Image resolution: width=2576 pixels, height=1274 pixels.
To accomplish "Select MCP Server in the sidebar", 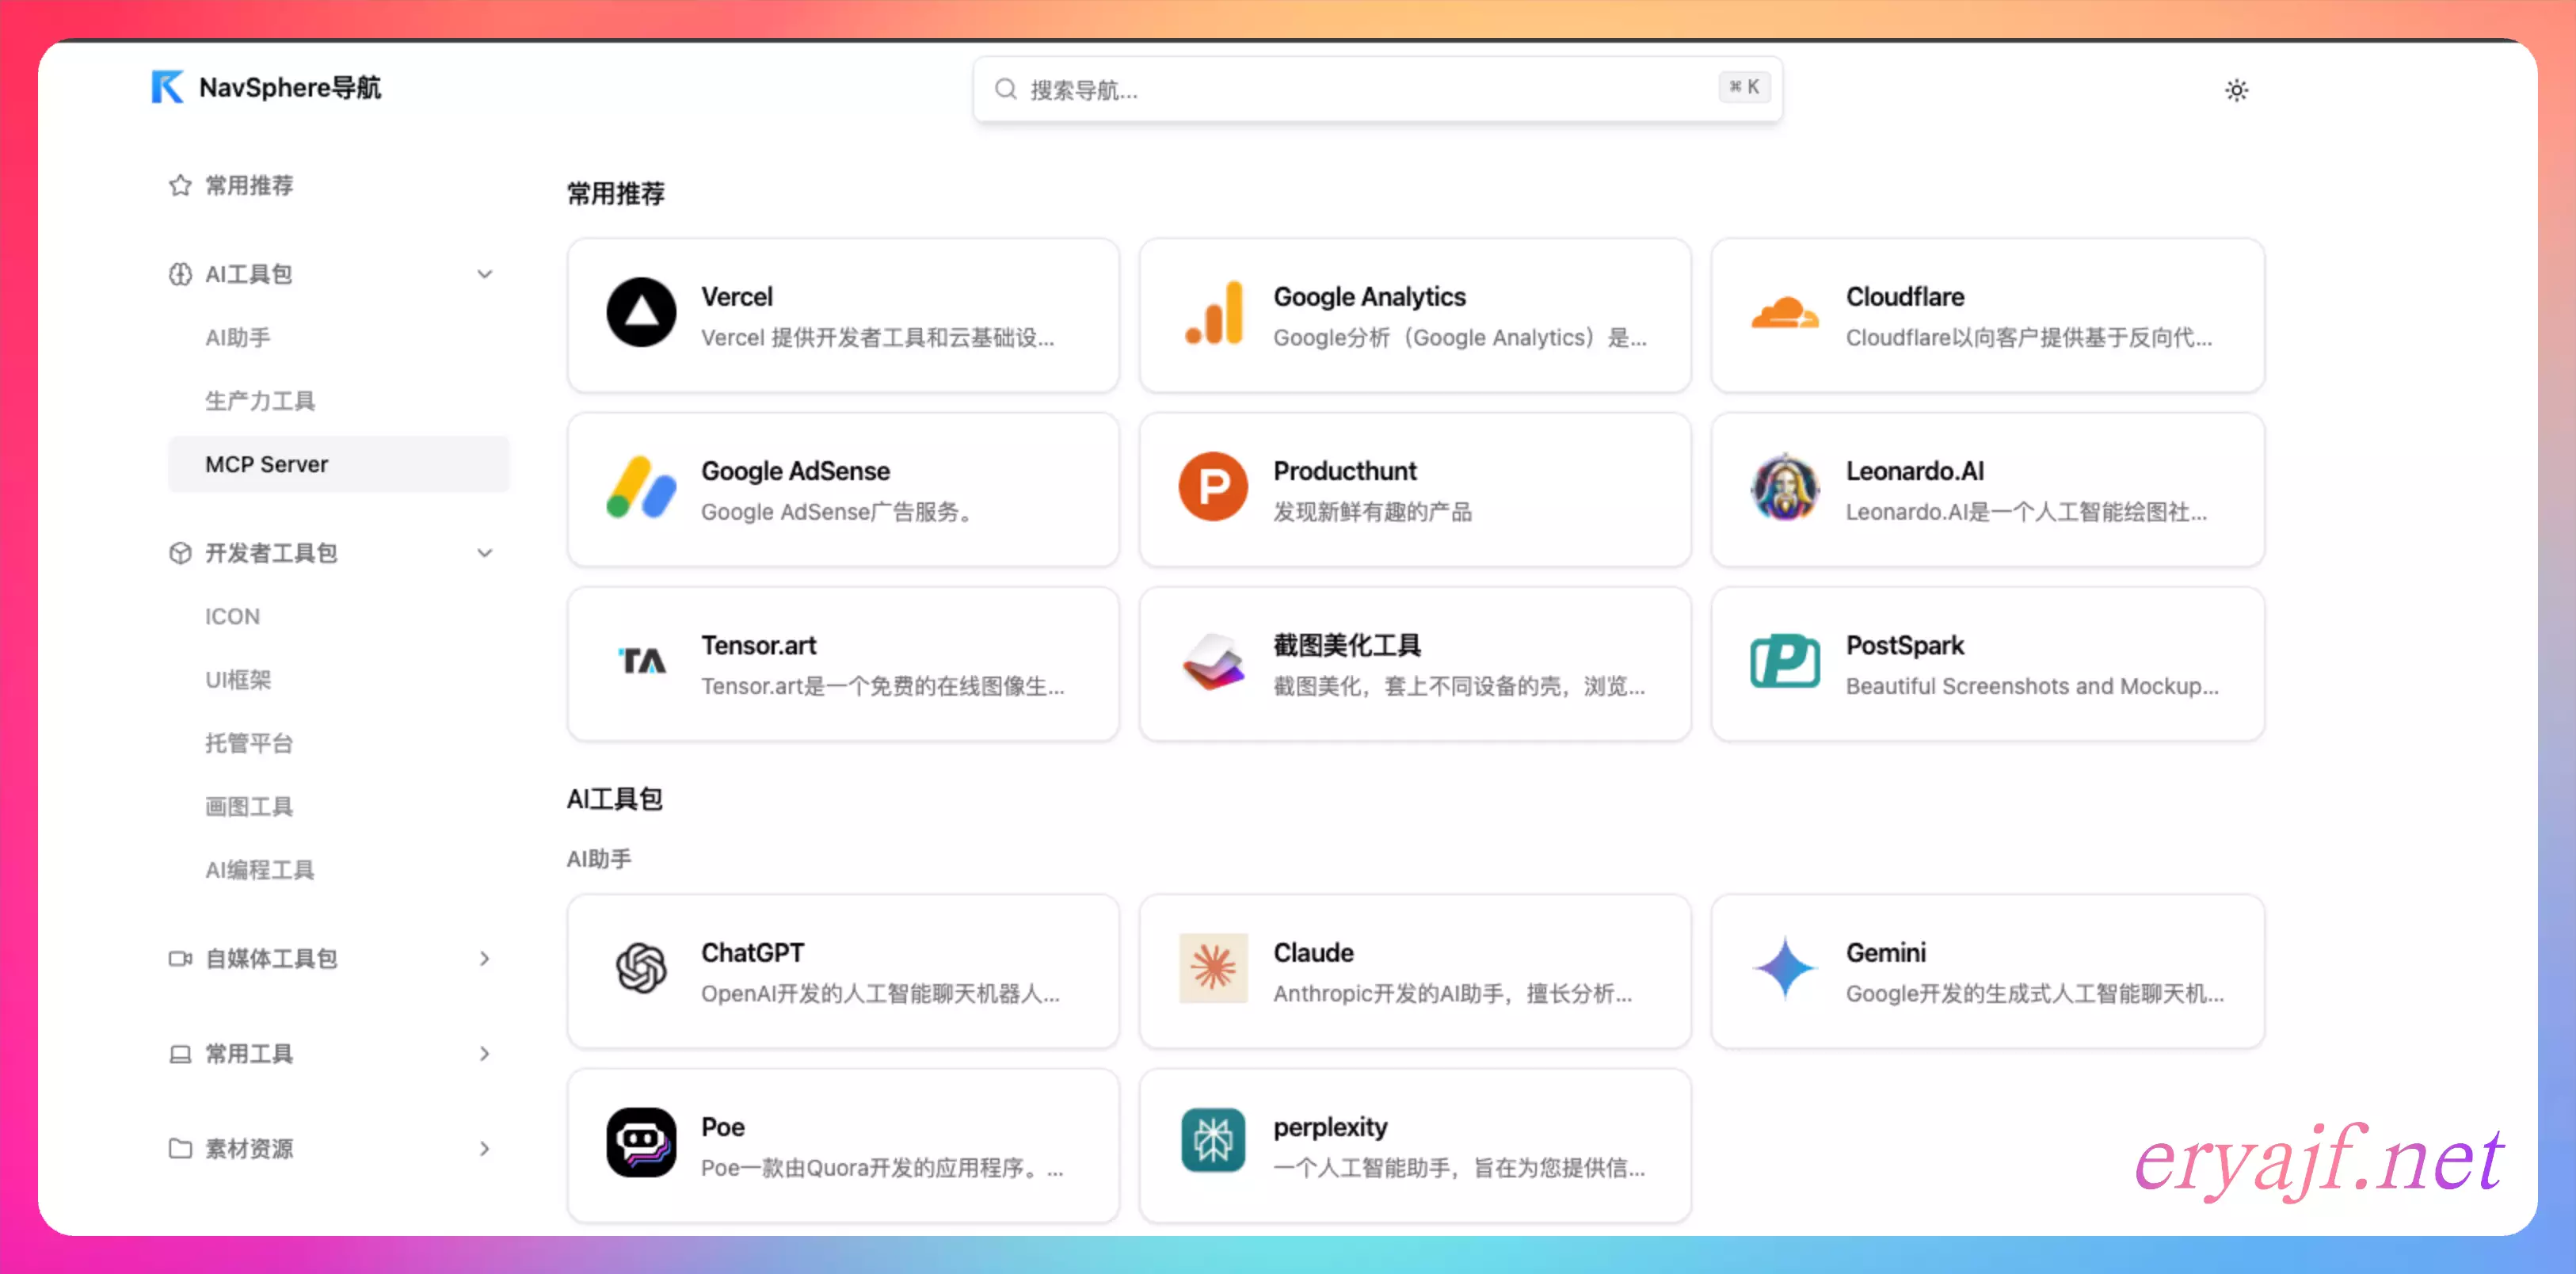I will 339,464.
